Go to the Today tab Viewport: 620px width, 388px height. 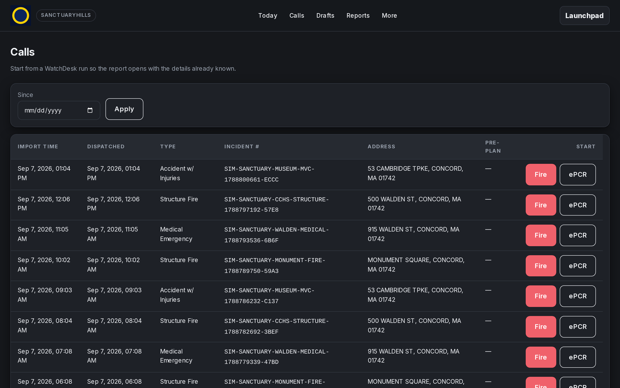(268, 16)
